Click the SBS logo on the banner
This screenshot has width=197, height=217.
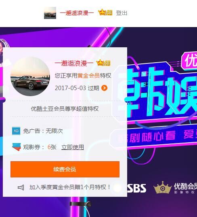point(136,188)
